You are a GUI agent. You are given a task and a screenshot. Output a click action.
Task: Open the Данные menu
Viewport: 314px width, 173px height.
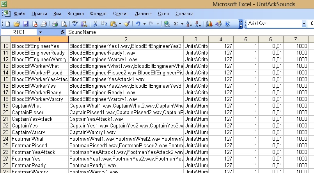point(143,14)
